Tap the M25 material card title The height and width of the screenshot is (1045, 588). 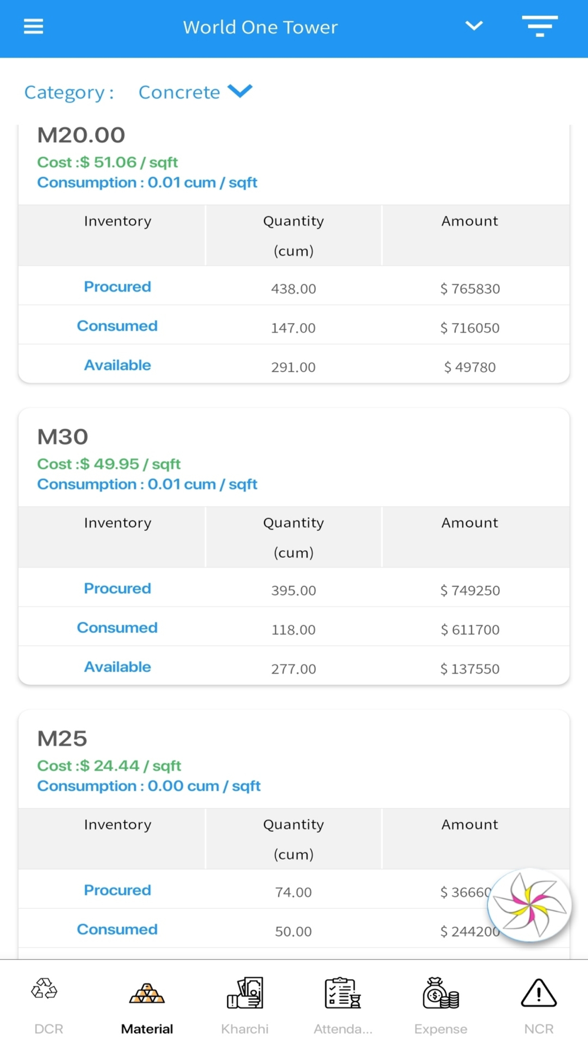[x=62, y=739]
